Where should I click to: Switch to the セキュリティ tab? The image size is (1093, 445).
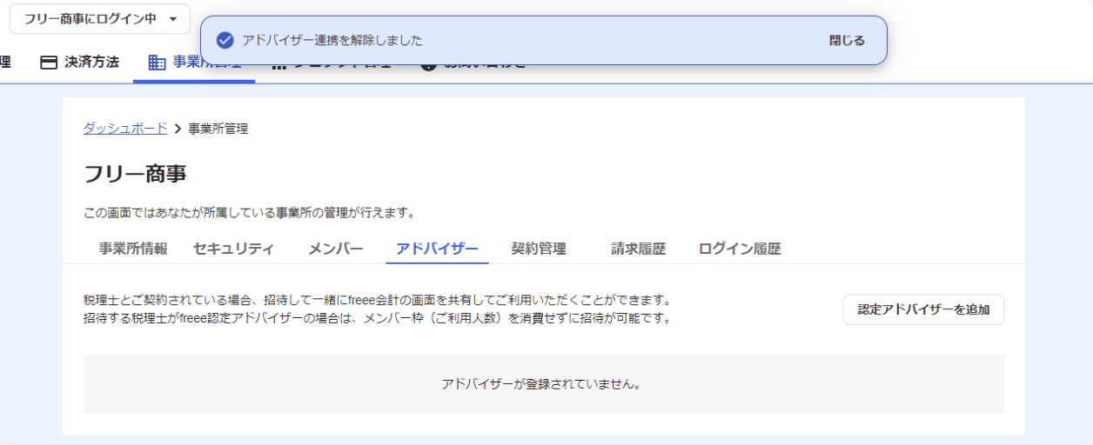coord(233,249)
